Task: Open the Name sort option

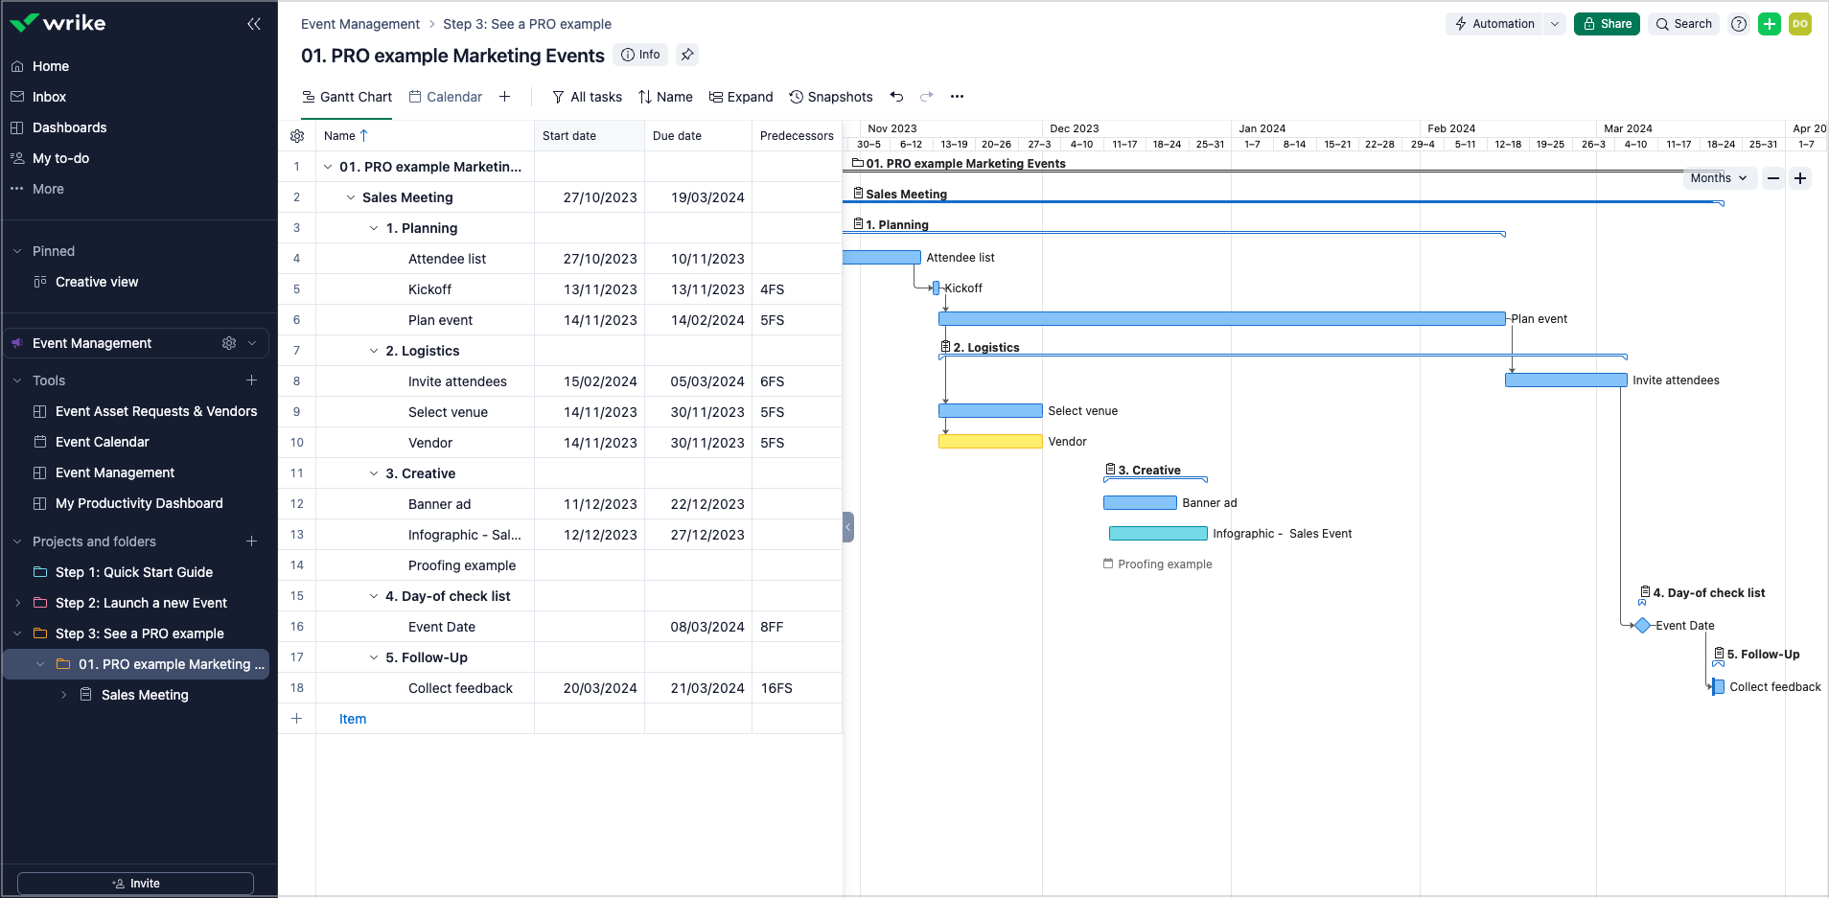Action: pyautogui.click(x=665, y=96)
